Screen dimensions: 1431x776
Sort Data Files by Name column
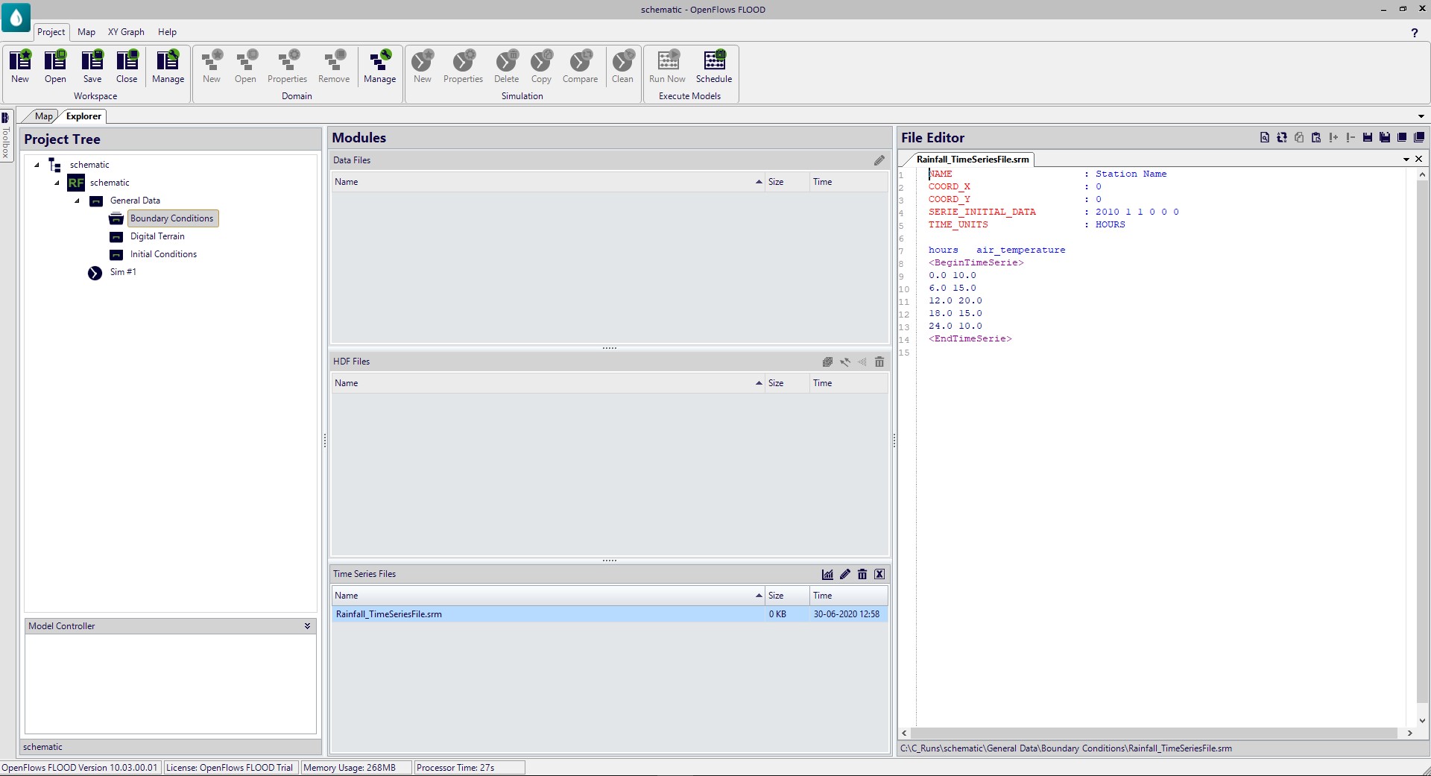coord(549,182)
